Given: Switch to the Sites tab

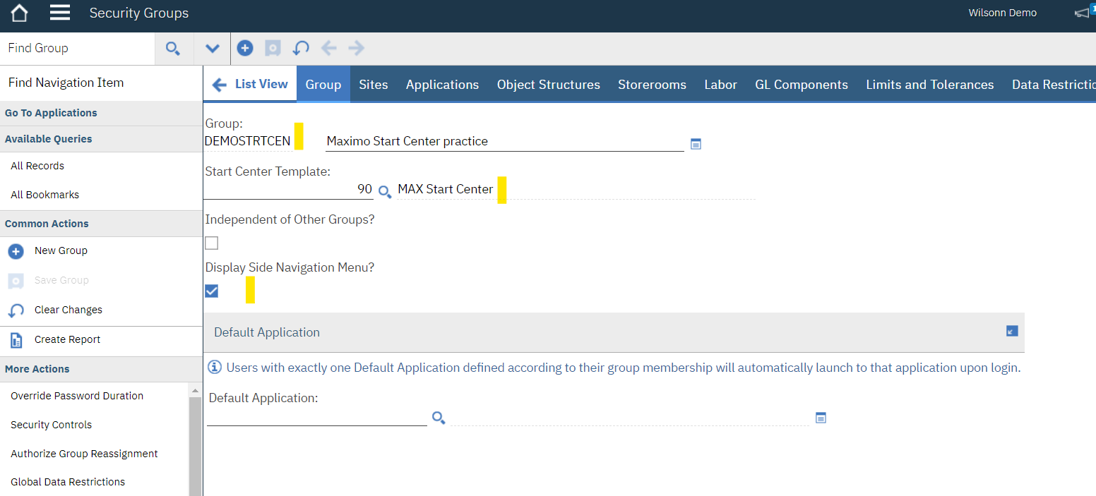Looking at the screenshot, I should click(373, 84).
